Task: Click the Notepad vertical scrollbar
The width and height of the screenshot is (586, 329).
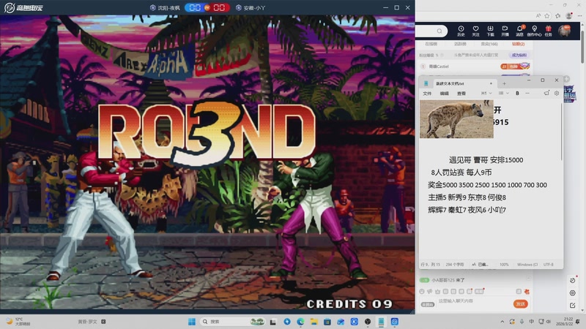Action: [x=561, y=131]
